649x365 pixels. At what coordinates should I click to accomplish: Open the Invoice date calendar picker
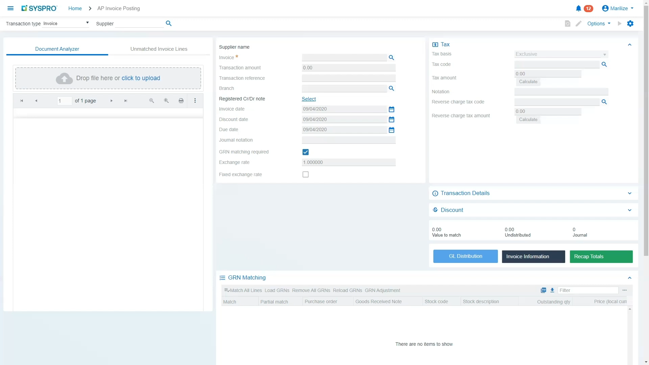(x=391, y=109)
